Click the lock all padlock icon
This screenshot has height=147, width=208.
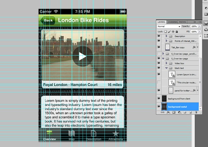(x=177, y=32)
